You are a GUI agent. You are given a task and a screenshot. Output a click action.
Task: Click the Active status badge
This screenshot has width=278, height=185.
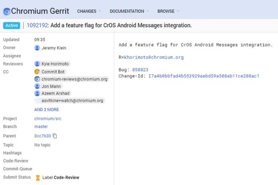click(x=11, y=25)
